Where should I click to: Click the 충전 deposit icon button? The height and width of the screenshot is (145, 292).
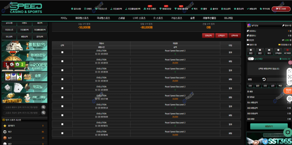(x=251, y=52)
